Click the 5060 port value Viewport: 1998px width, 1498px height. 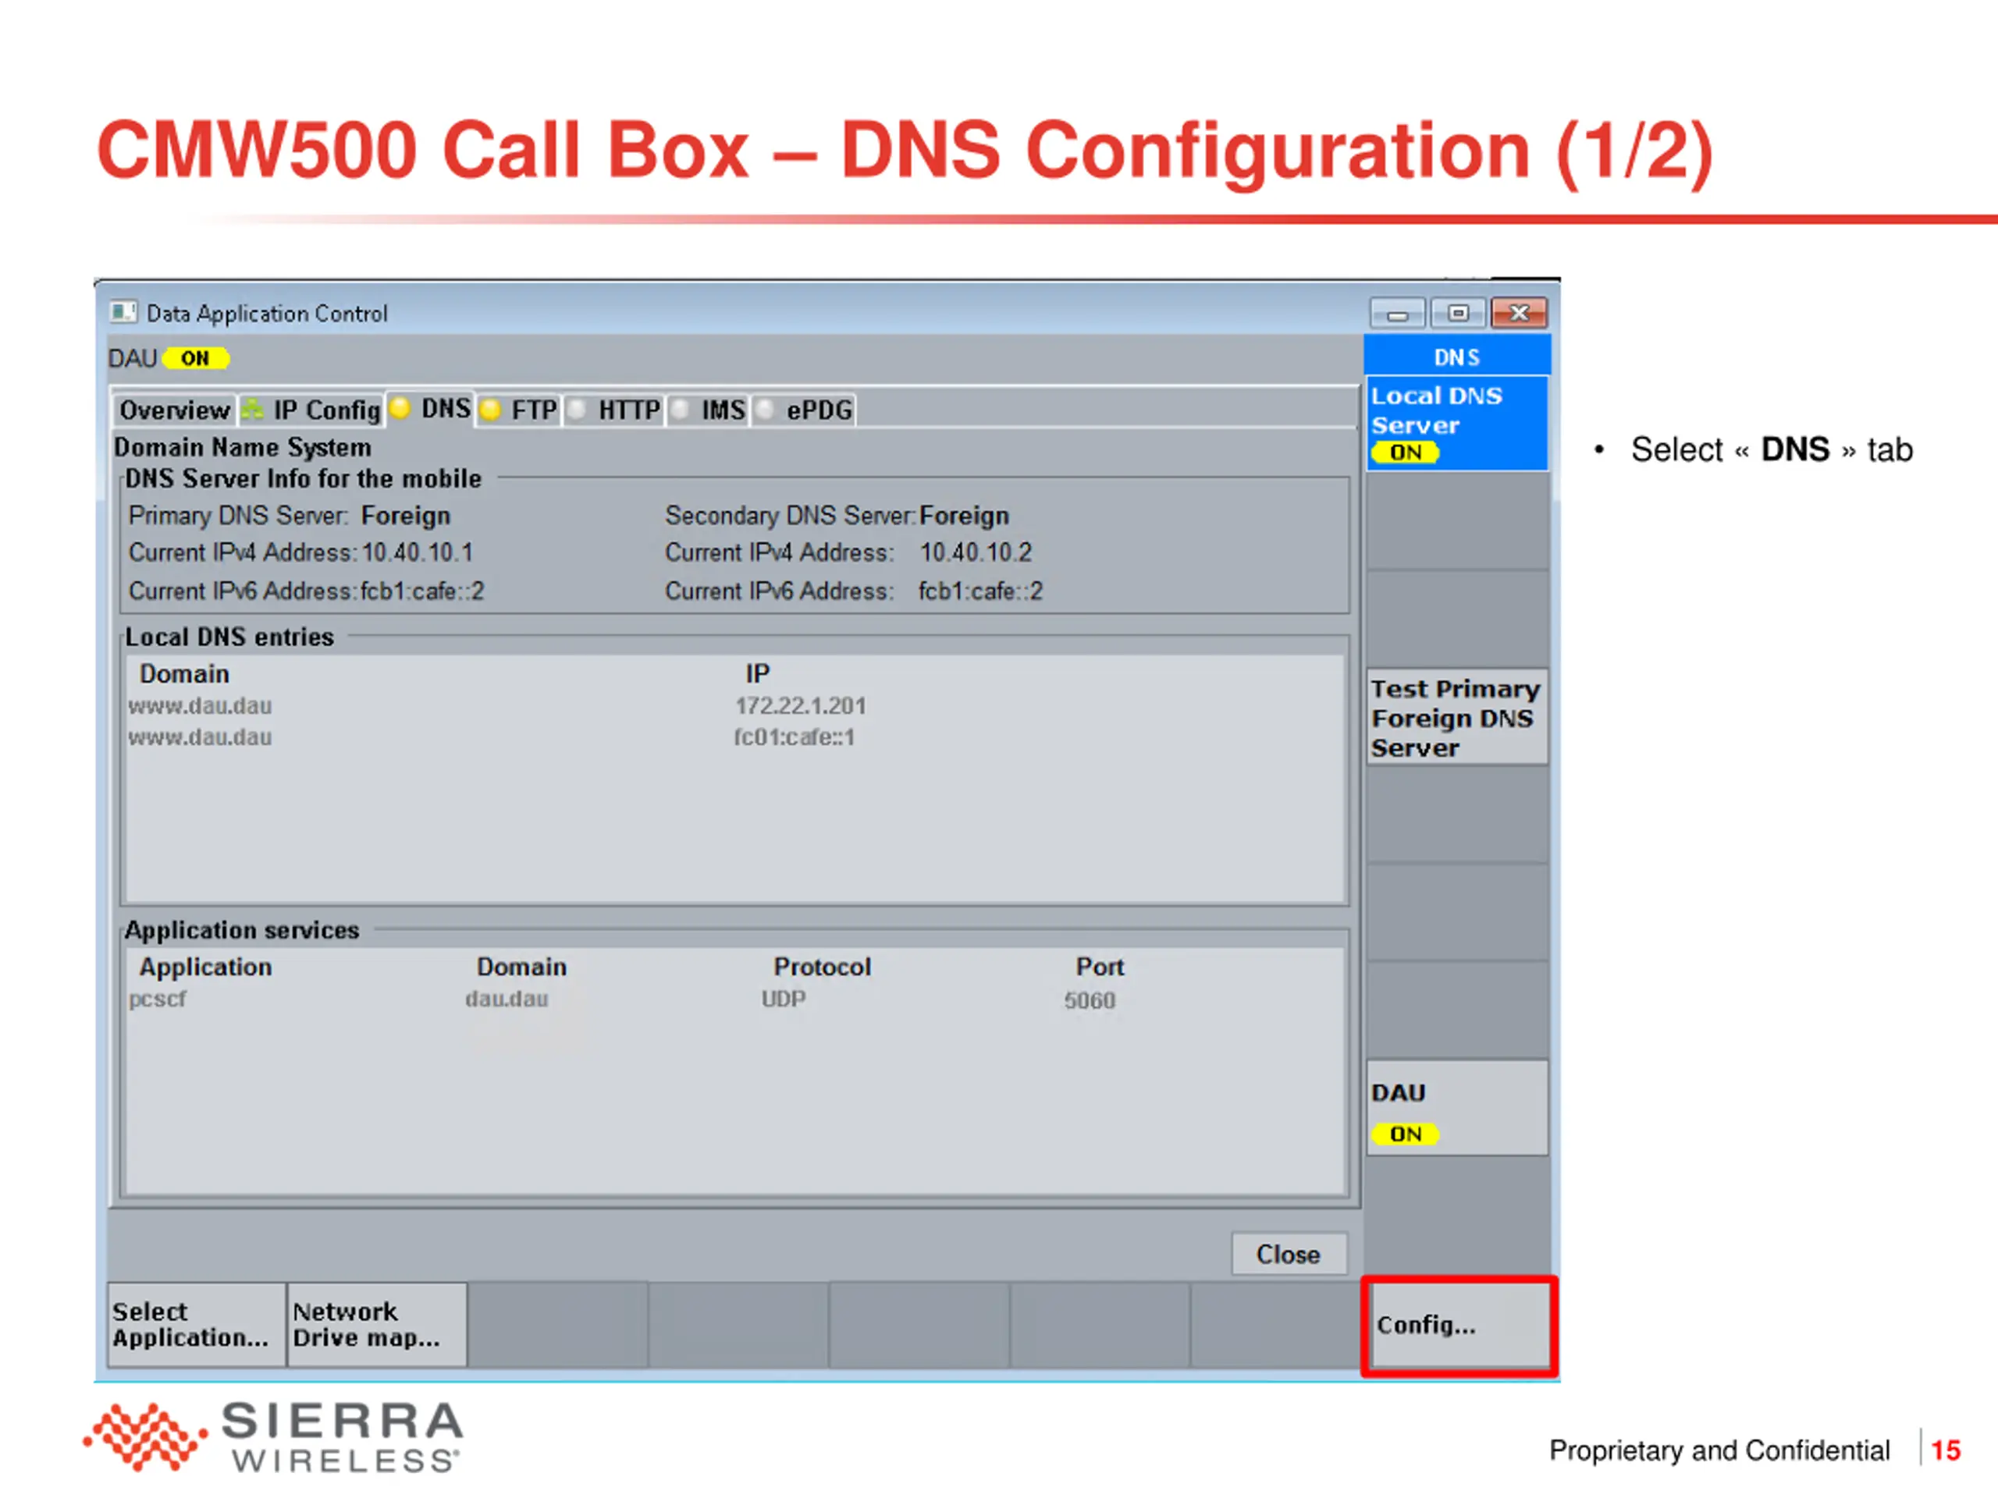pos(1090,999)
